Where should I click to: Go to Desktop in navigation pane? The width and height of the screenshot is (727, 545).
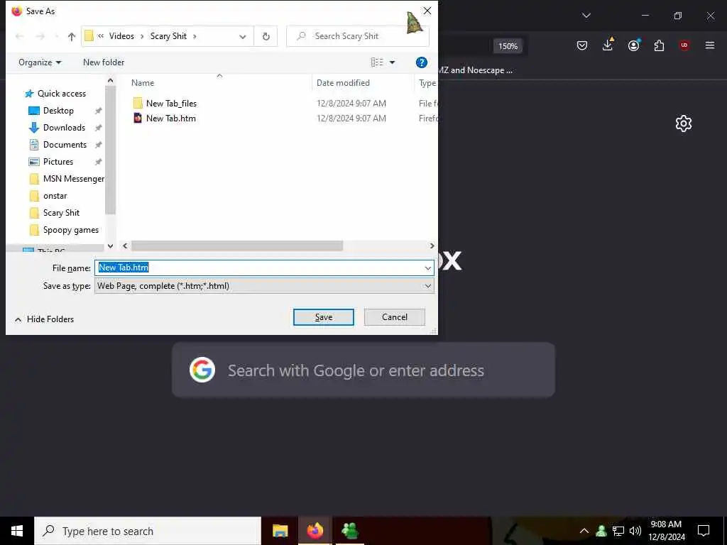[58, 111]
